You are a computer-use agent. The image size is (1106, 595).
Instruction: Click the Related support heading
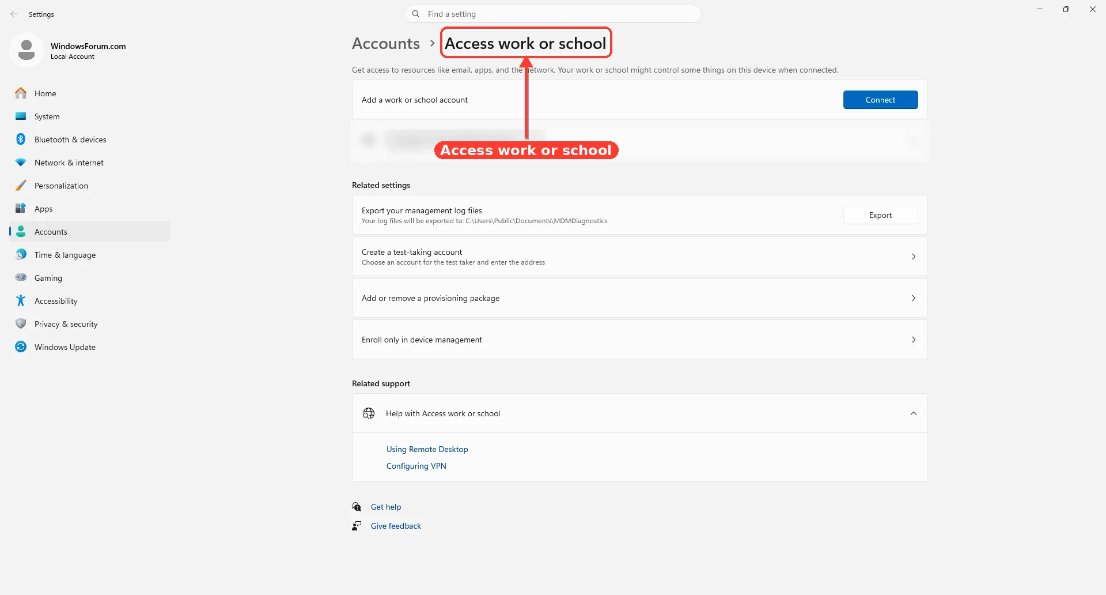tap(381, 383)
